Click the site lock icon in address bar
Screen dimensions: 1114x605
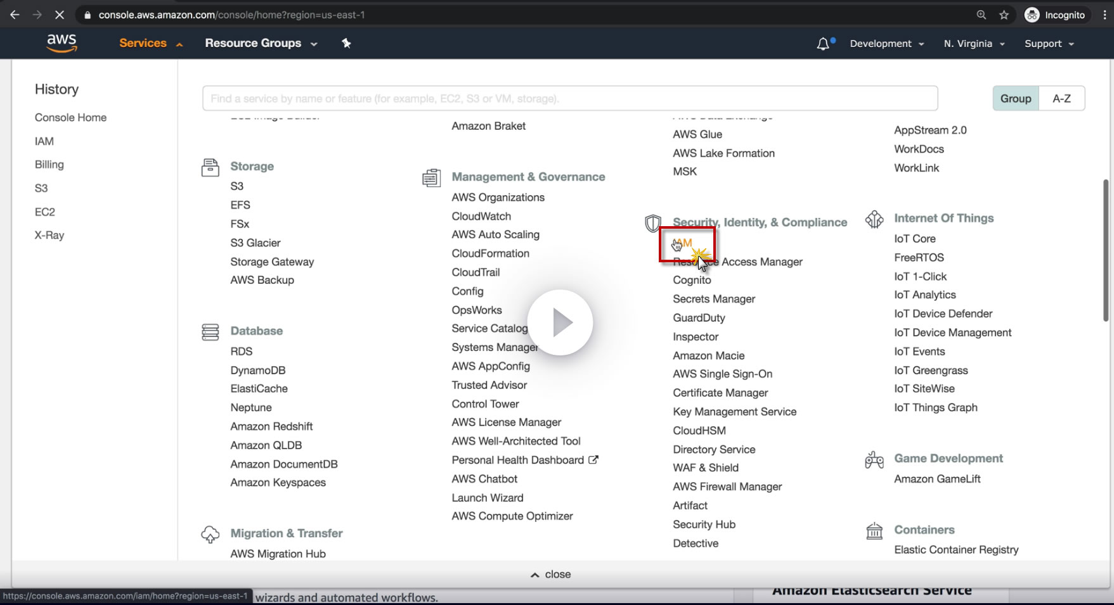[x=87, y=15]
